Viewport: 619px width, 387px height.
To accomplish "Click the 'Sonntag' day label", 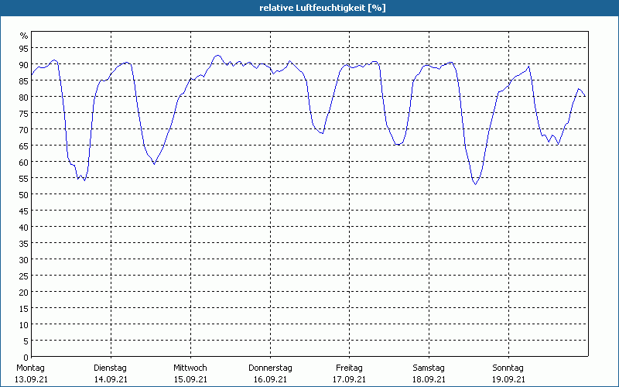I will pyautogui.click(x=508, y=368).
